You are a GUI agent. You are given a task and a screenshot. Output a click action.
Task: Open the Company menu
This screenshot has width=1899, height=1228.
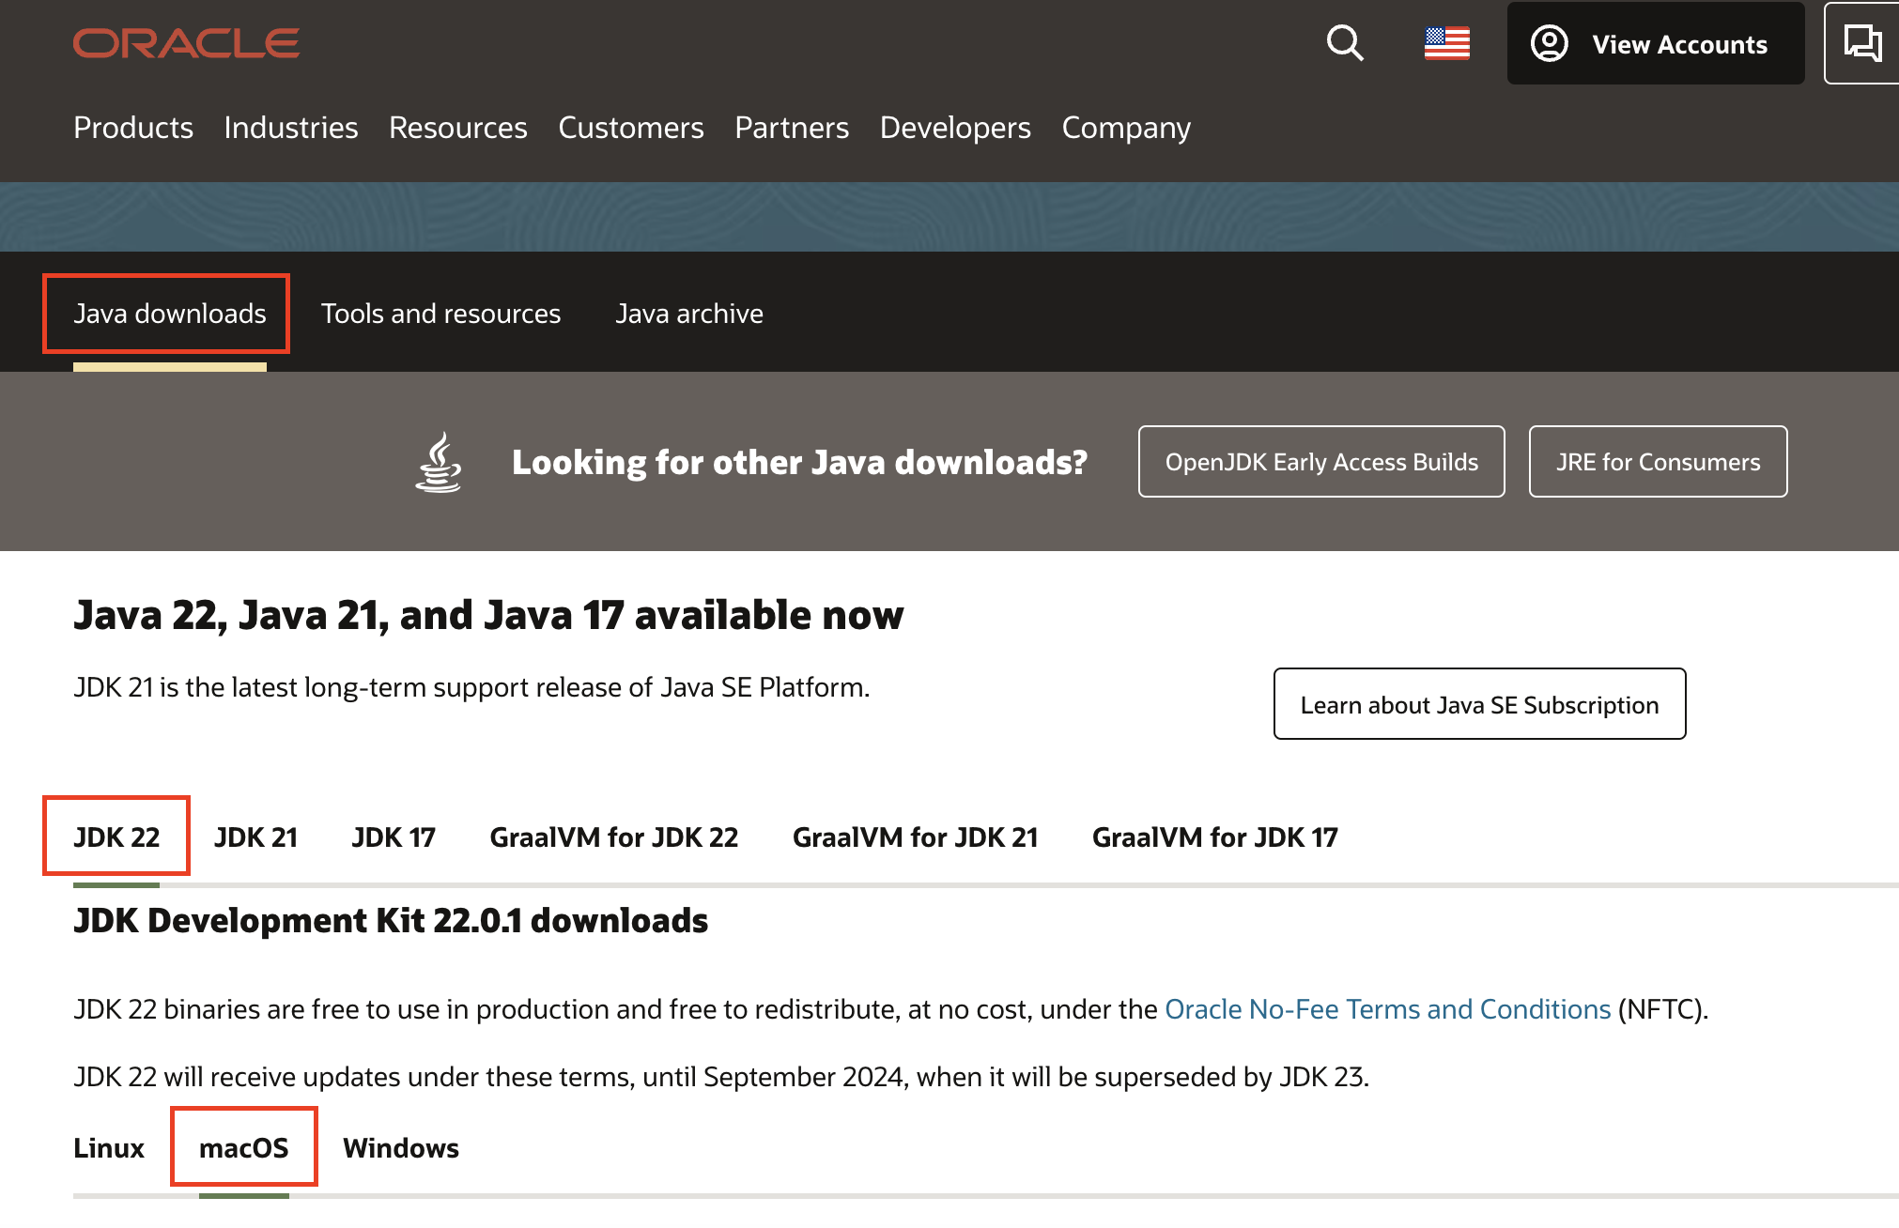pos(1125,128)
